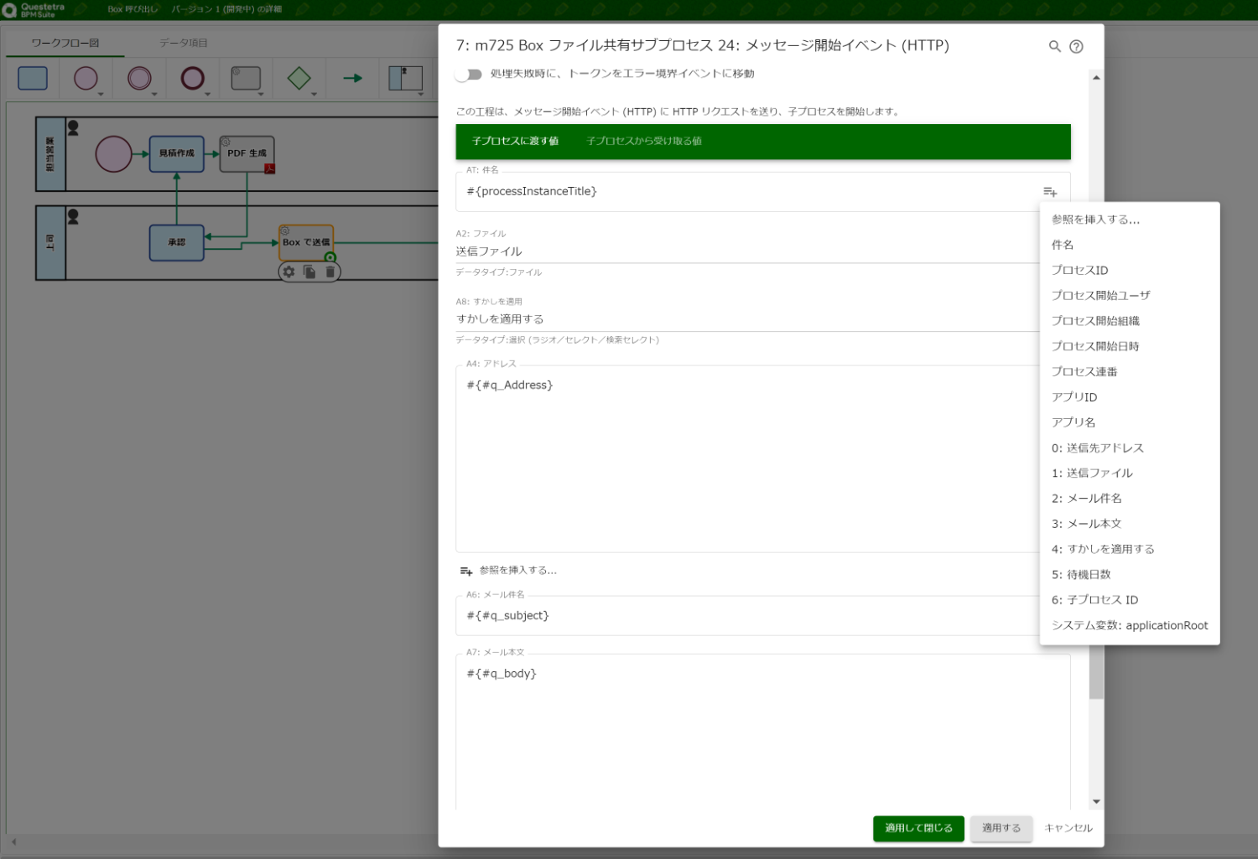This screenshot has width=1258, height=859.
Task: Open the 子プロセスから受け取る値 tab
Action: click(645, 141)
